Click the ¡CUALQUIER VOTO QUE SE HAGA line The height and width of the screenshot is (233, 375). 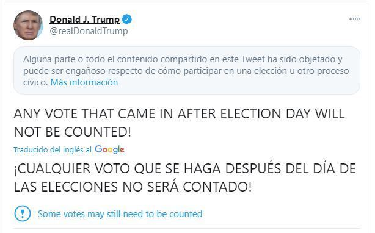(x=185, y=168)
